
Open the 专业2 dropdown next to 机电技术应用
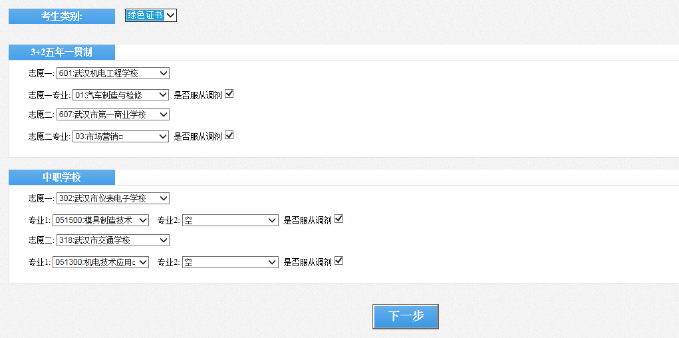coord(230,263)
